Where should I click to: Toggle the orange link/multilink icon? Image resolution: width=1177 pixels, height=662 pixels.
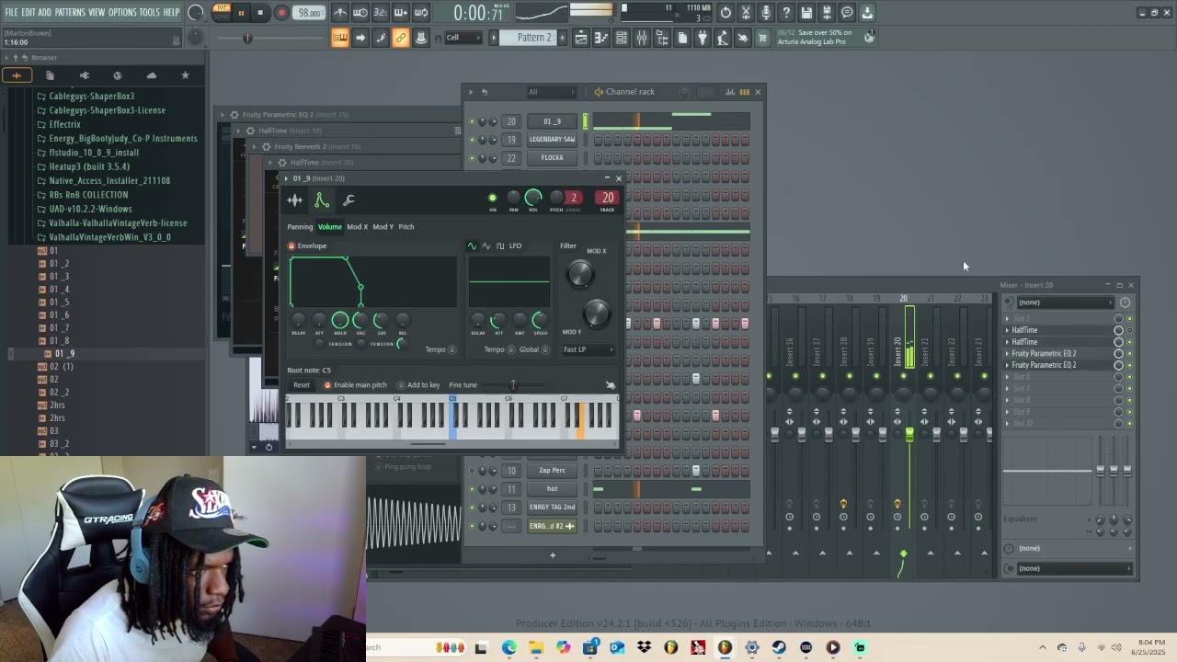[x=401, y=38]
